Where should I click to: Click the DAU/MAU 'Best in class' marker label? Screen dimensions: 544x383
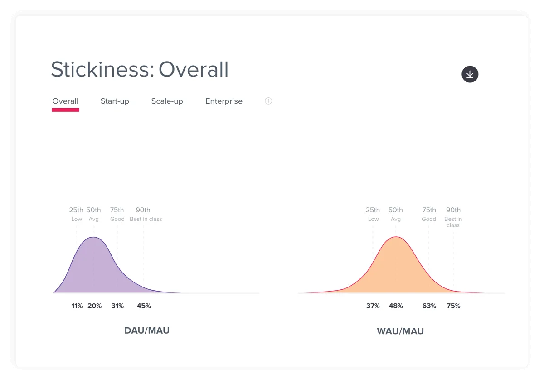[146, 219]
